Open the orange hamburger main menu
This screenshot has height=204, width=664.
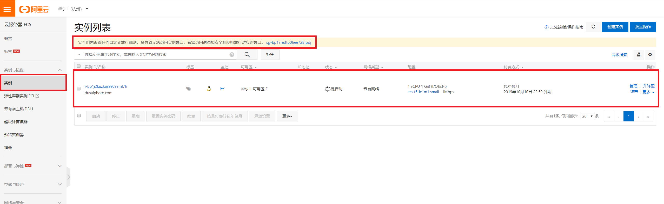pyautogui.click(x=7, y=9)
